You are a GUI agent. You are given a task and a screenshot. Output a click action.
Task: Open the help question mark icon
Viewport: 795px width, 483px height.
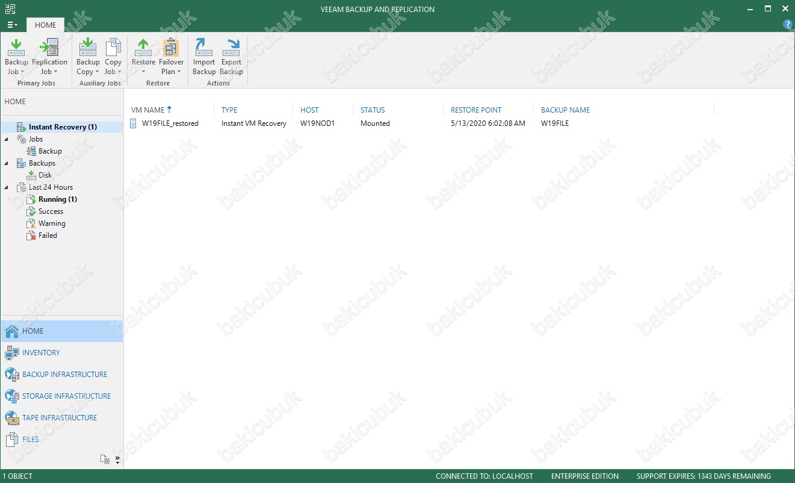[x=787, y=25]
